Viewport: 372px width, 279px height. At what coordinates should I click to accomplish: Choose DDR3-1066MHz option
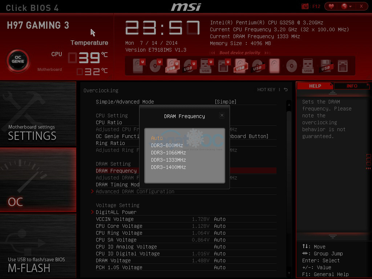(x=168, y=153)
